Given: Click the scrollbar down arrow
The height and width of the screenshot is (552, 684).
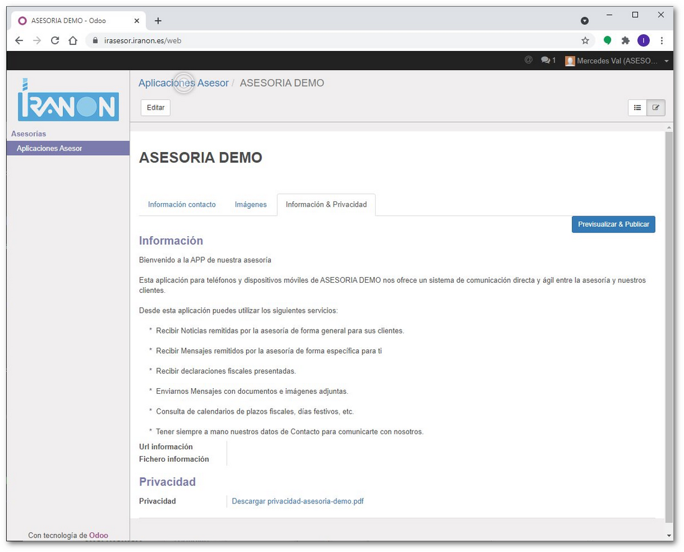Looking at the screenshot, I should tap(668, 535).
